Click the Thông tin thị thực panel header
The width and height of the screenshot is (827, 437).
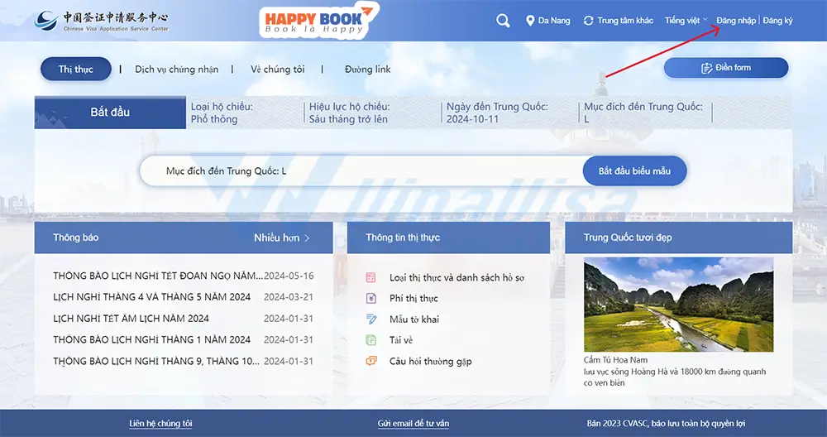coord(448,238)
